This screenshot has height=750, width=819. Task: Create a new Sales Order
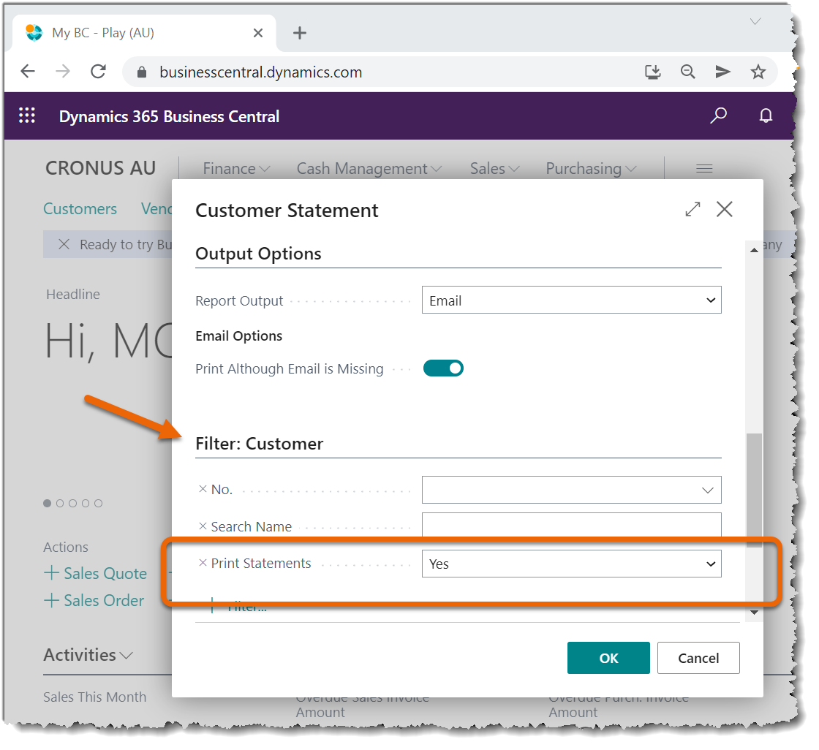pyautogui.click(x=94, y=600)
